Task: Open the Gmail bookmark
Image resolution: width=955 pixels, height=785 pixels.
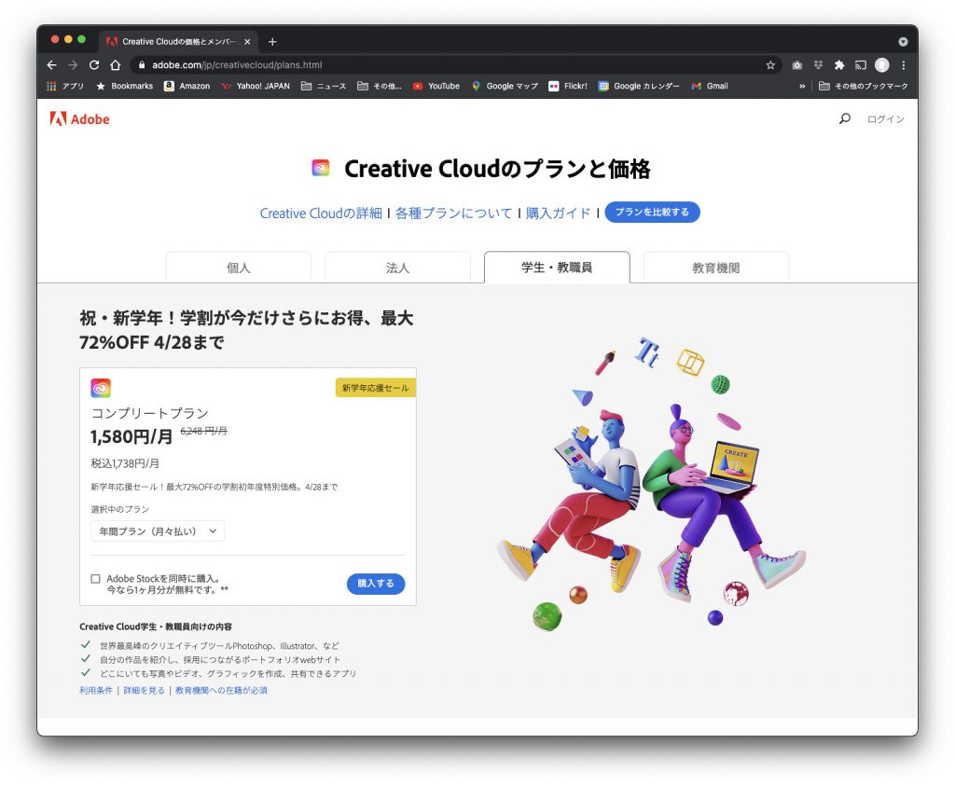Action: tap(710, 86)
